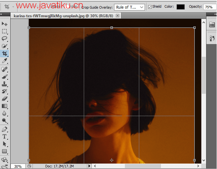The width and height of the screenshot is (217, 169).
Task: Click the Doc: 17.2M/17.2M status text
Action: 60,166
